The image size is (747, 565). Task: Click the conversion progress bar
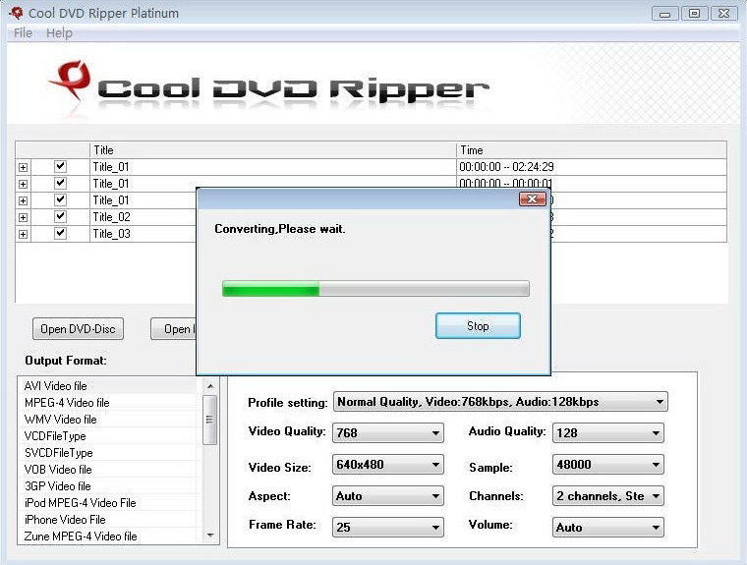tap(375, 289)
